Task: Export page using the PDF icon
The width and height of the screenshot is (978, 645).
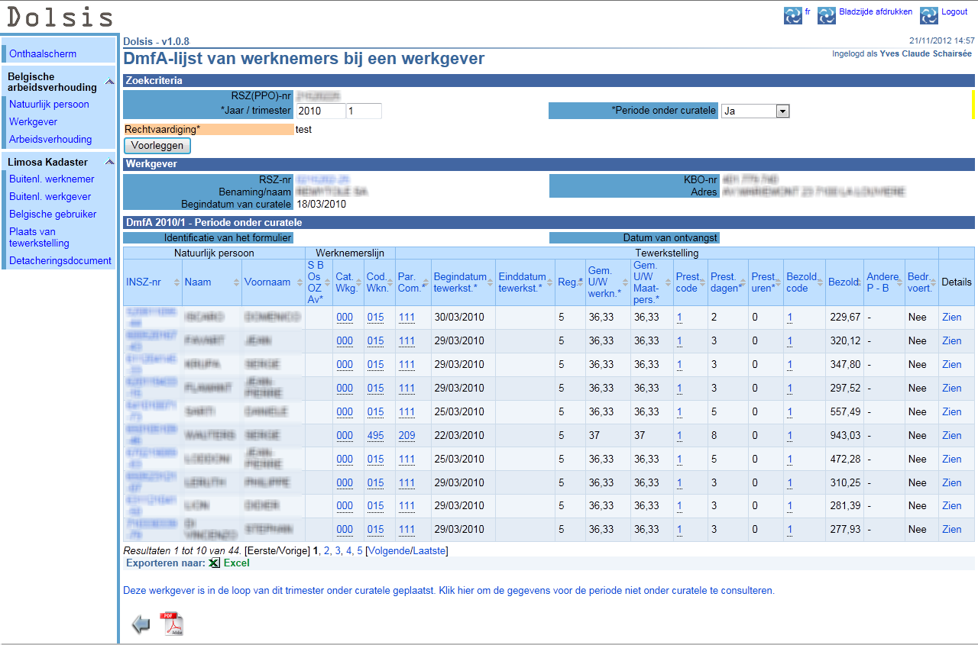Action: (171, 624)
